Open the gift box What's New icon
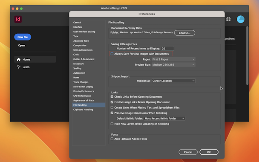The width and height of the screenshot is (259, 162). [x=228, y=19]
